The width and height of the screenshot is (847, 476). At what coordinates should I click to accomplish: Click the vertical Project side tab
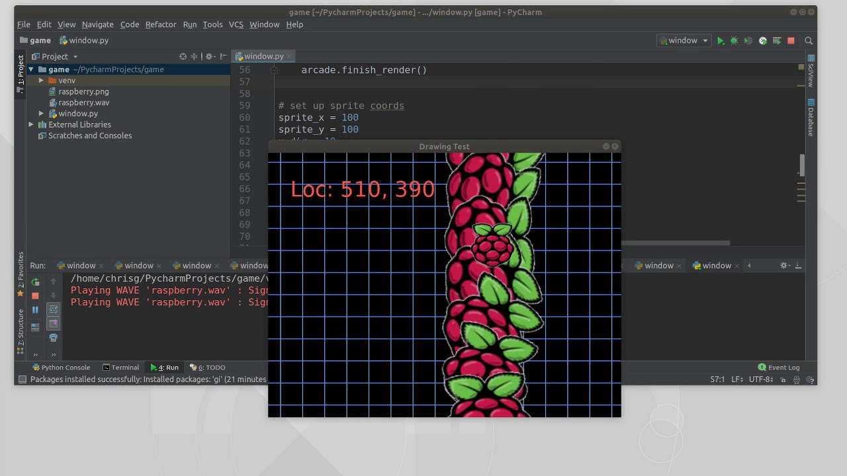click(x=21, y=74)
